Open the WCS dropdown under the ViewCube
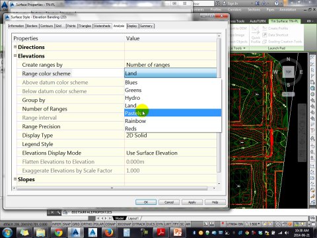This screenshot has width=317, height=238. (288, 94)
